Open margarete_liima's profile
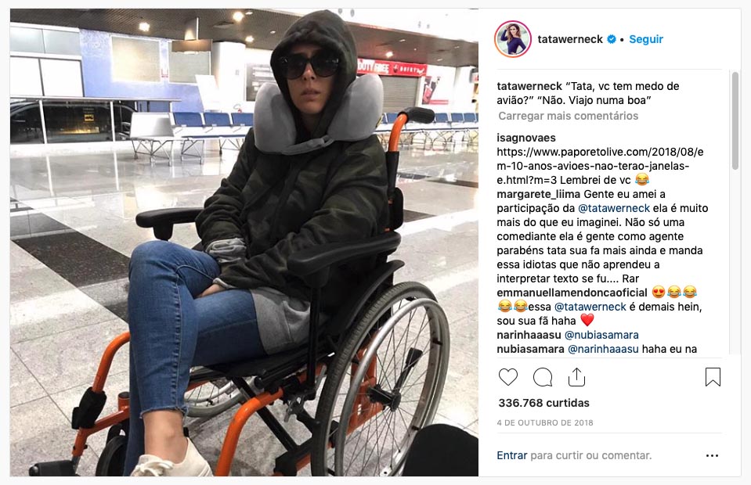 [x=538, y=194]
